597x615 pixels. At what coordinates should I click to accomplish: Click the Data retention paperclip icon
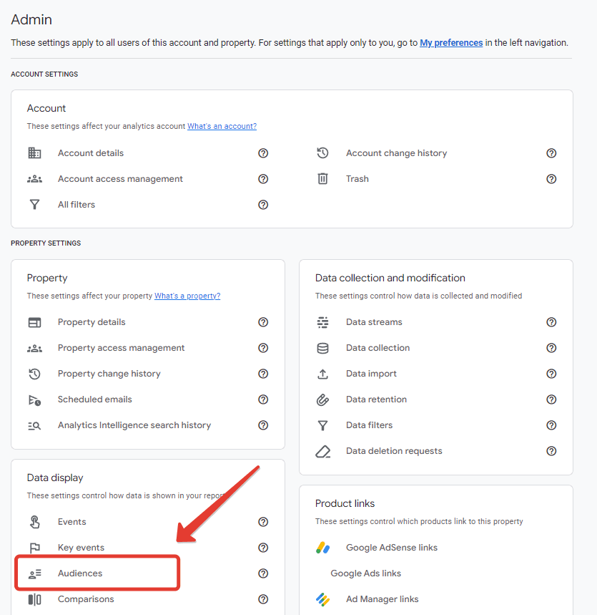click(322, 399)
